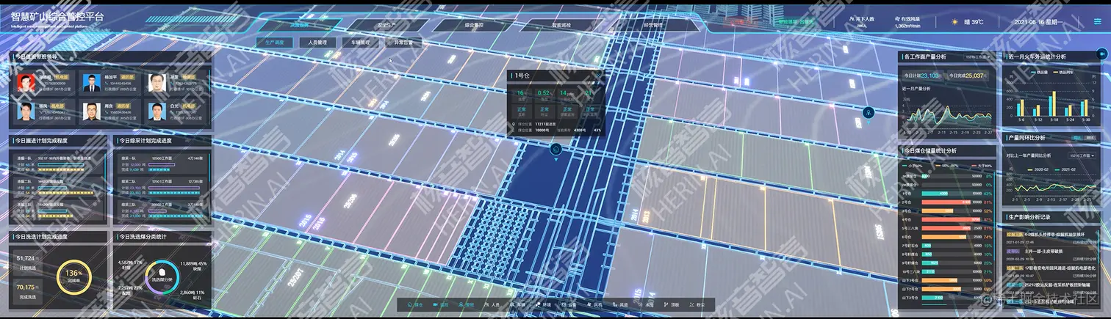Open leader card of 白光
Screen dimensions: 1111x319
coord(176,111)
